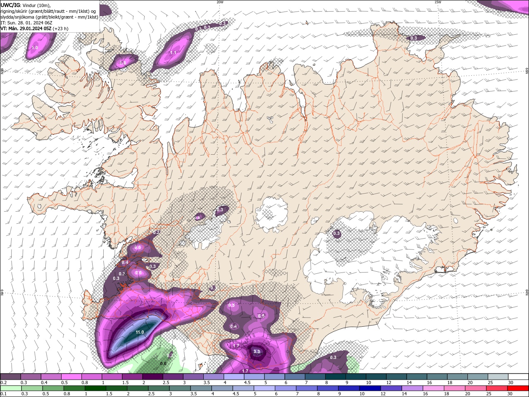Click the 20W longitude label
Viewport: 529px width, 397px height.
point(220,2)
